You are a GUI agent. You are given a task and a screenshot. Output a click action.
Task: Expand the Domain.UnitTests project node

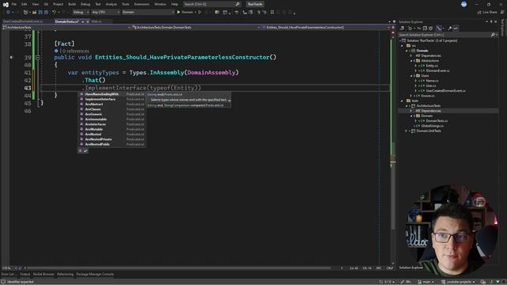tap(407, 131)
